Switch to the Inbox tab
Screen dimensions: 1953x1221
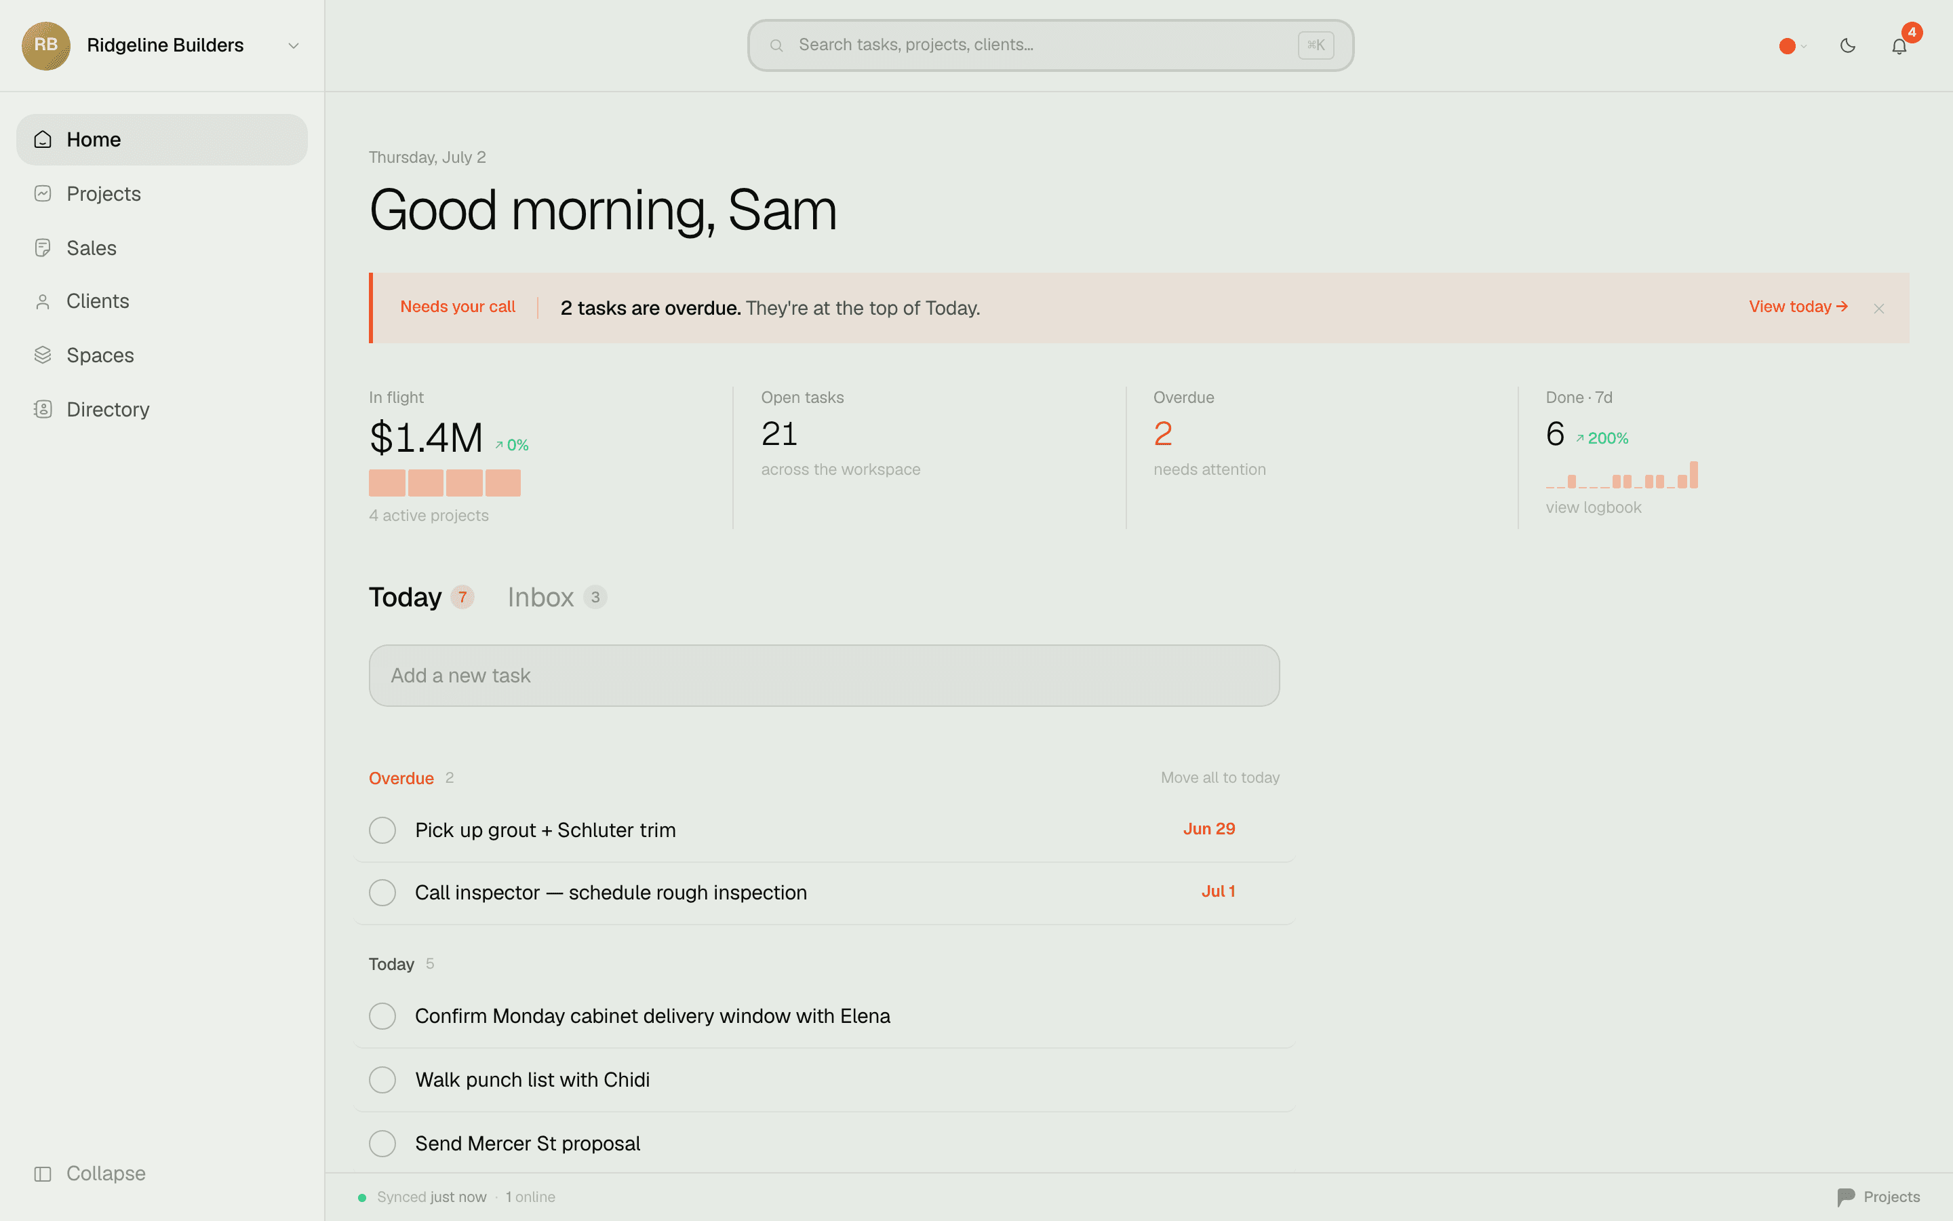click(557, 598)
